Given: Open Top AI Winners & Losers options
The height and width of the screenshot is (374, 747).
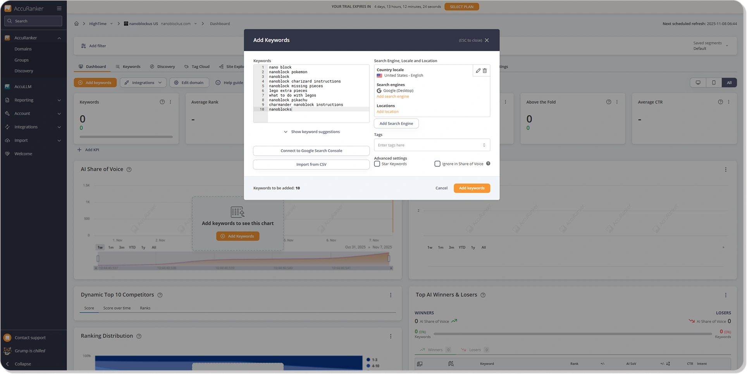Looking at the screenshot, I should click(x=726, y=295).
